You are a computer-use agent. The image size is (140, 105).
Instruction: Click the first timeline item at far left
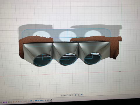coord(1,102)
